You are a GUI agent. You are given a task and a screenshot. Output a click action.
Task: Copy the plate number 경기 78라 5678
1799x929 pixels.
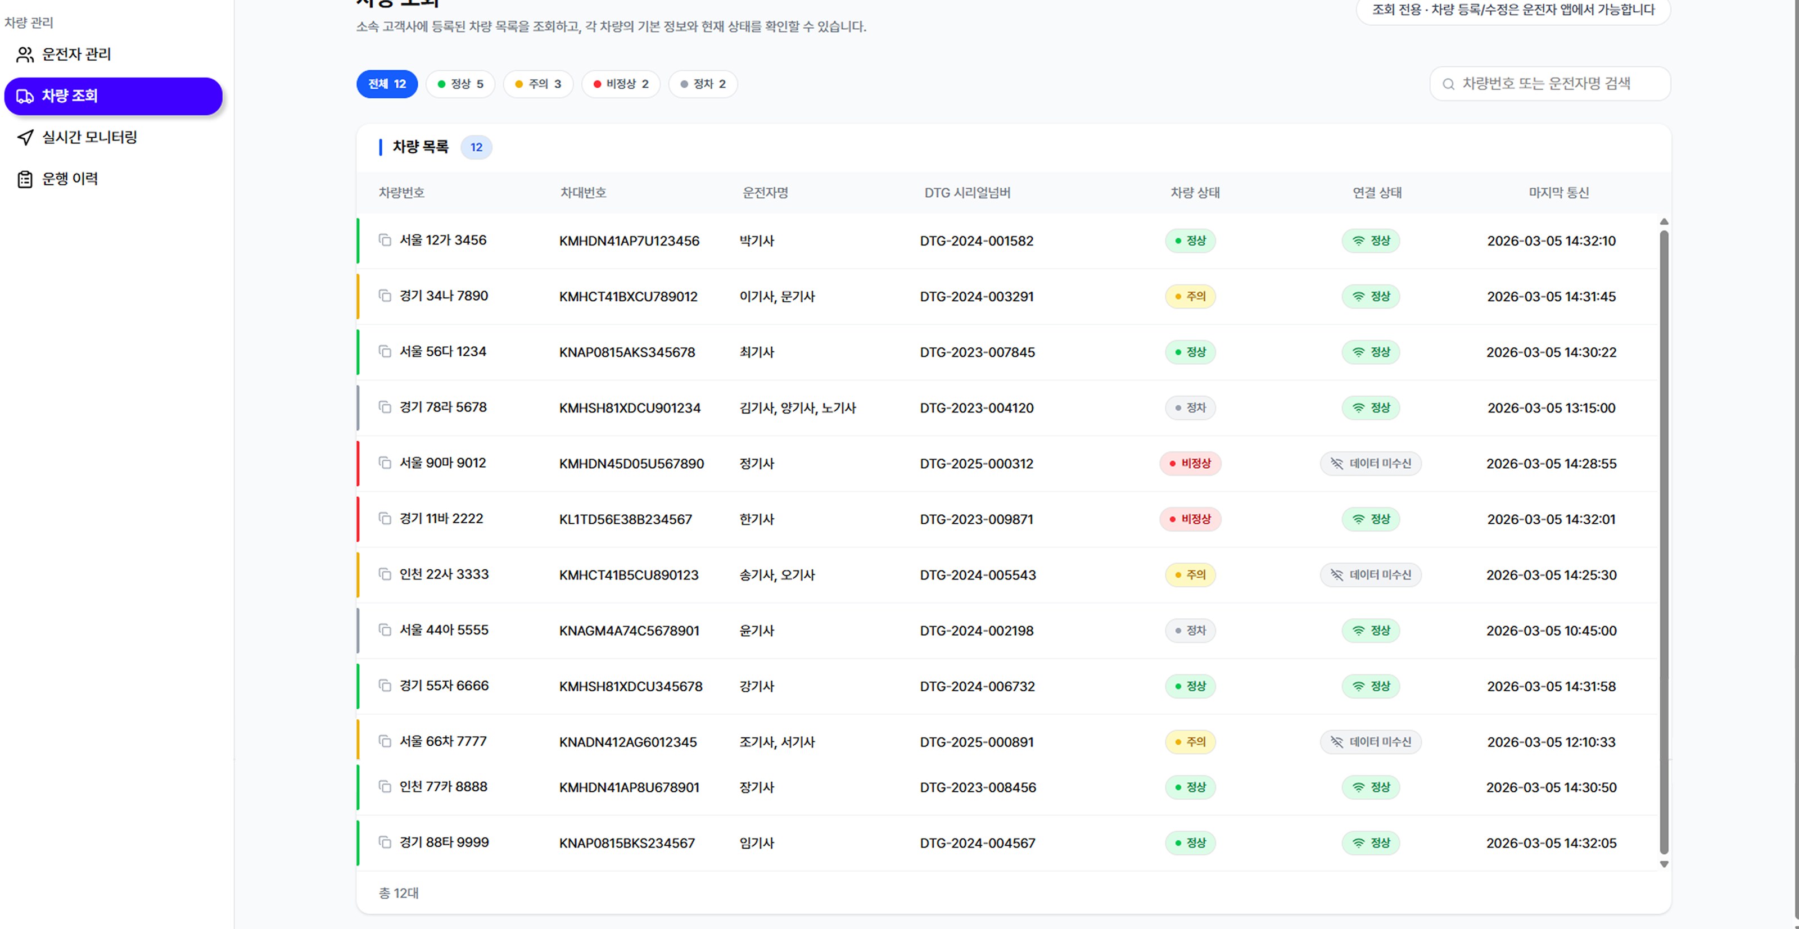pyautogui.click(x=385, y=407)
